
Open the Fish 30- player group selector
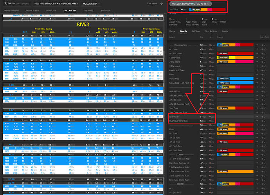17,4
